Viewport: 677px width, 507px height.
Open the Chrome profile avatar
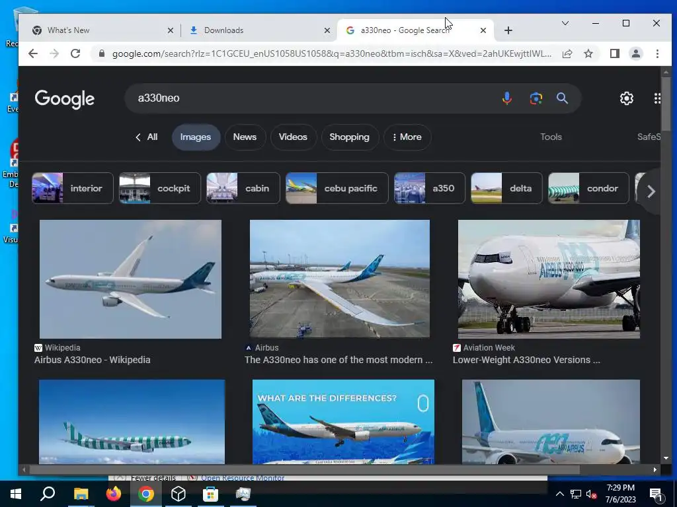pyautogui.click(x=635, y=53)
